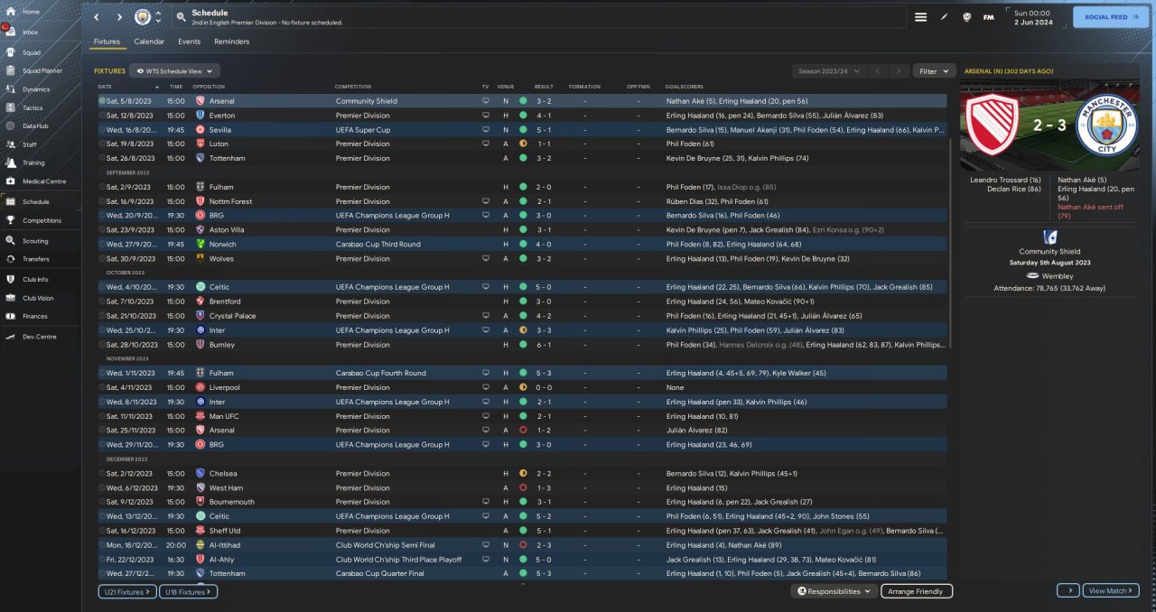The height and width of the screenshot is (612, 1156).
Task: Open the FM menu icon
Action: (x=988, y=17)
